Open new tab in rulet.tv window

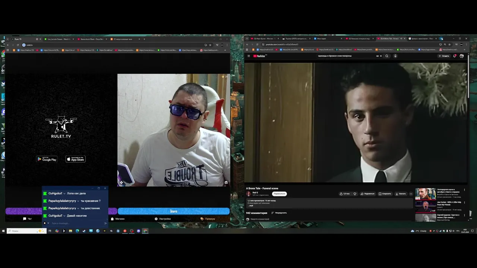144,39
